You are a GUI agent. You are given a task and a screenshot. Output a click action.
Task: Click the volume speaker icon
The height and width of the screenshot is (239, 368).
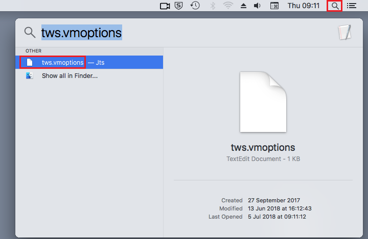point(257,6)
